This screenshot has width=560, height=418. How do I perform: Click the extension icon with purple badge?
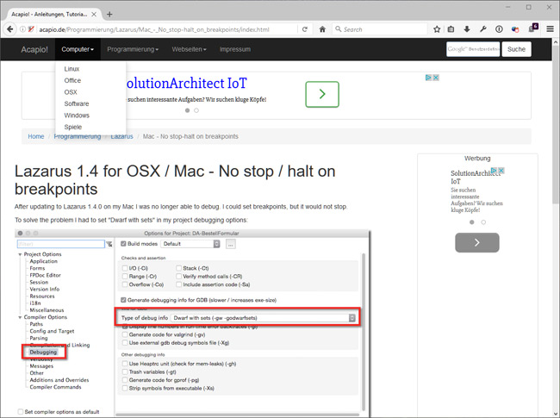tap(533, 28)
